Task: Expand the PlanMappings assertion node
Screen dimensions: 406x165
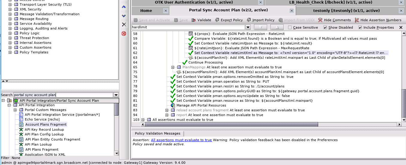Action: (x=173, y=67)
